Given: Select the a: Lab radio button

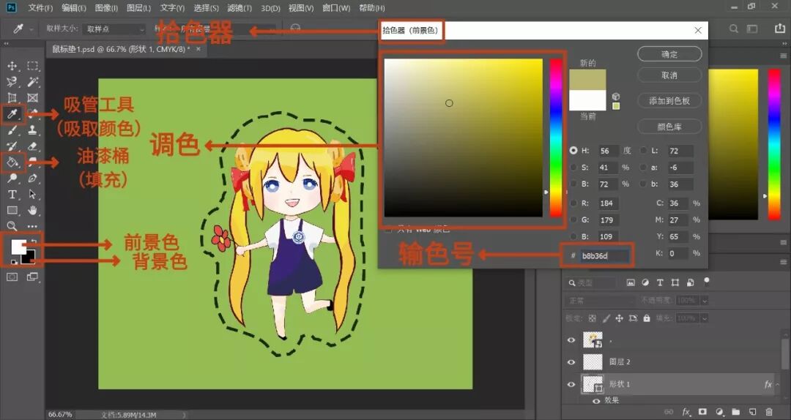Looking at the screenshot, I should [x=644, y=168].
